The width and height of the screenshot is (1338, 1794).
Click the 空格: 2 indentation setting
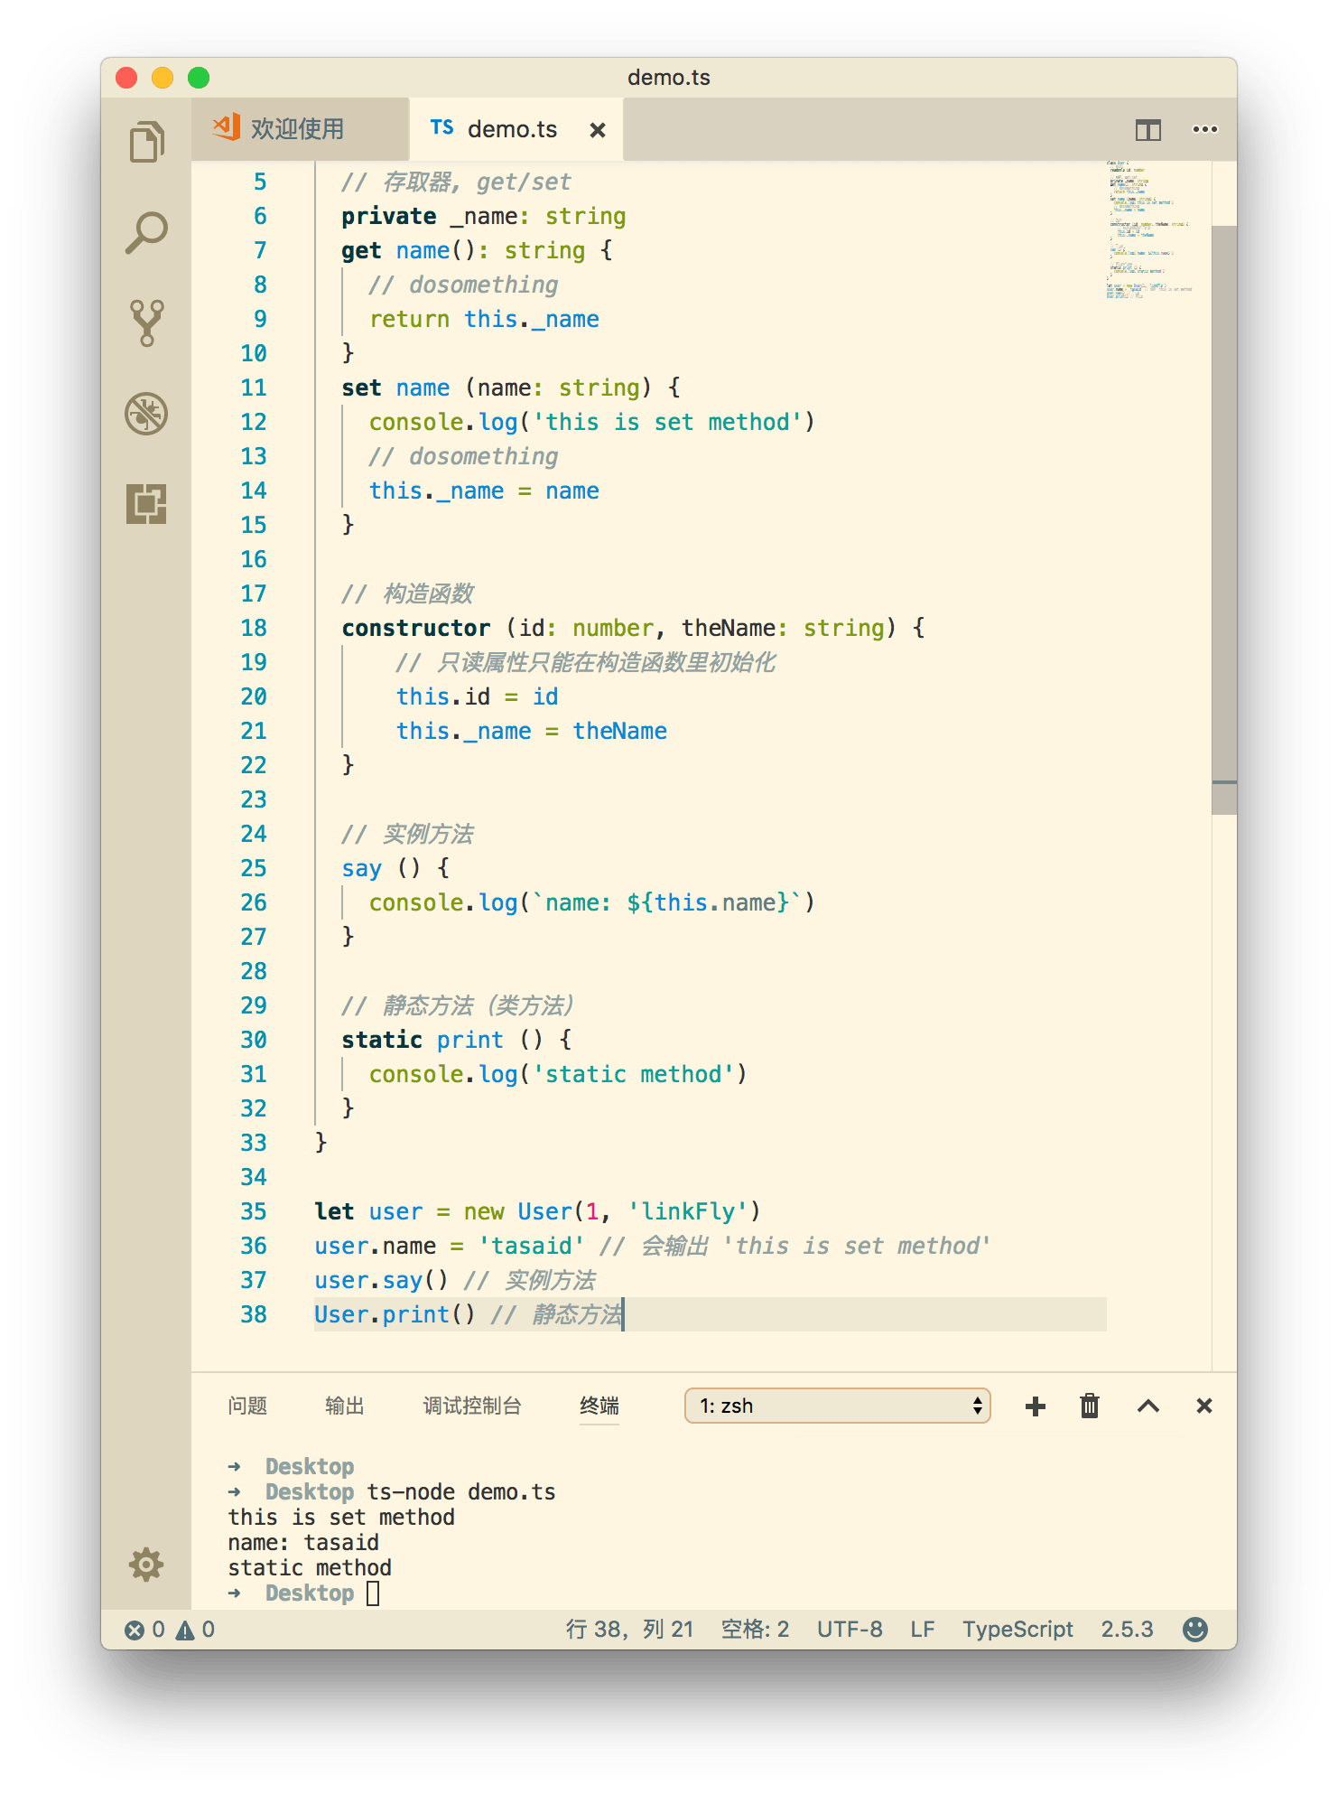(755, 1630)
